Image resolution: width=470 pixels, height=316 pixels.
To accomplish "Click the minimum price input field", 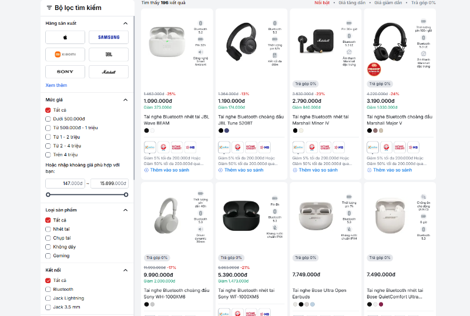I will 66,183.
